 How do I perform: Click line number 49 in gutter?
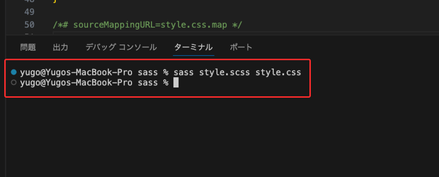[30, 12]
